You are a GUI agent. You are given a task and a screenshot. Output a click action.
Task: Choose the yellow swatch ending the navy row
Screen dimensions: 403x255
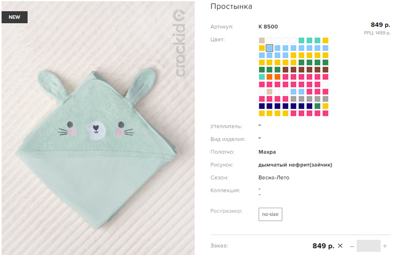point(325,106)
